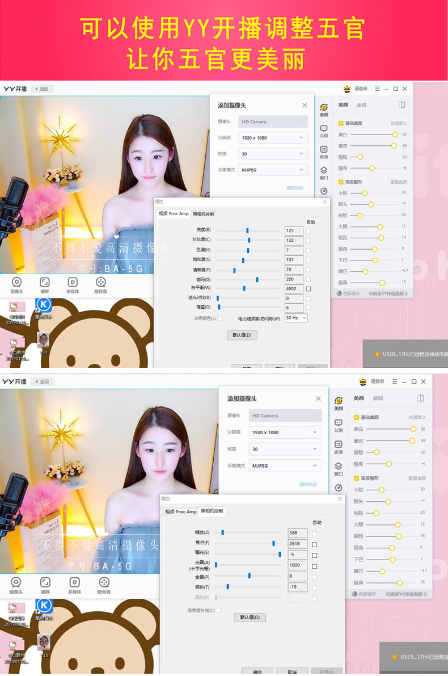Toggle the compare split-view icon in lower 美颜 panel
The image size is (448, 676).
pos(420,398)
